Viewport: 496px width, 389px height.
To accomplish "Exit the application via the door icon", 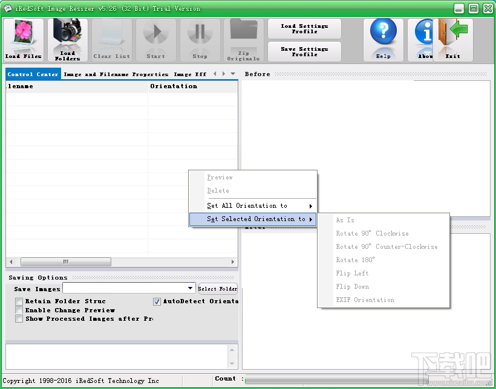I will (453, 39).
